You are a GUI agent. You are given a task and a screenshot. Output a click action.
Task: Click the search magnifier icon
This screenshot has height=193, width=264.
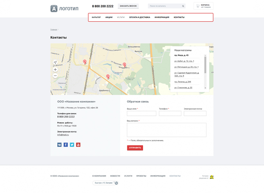[x=183, y=6]
